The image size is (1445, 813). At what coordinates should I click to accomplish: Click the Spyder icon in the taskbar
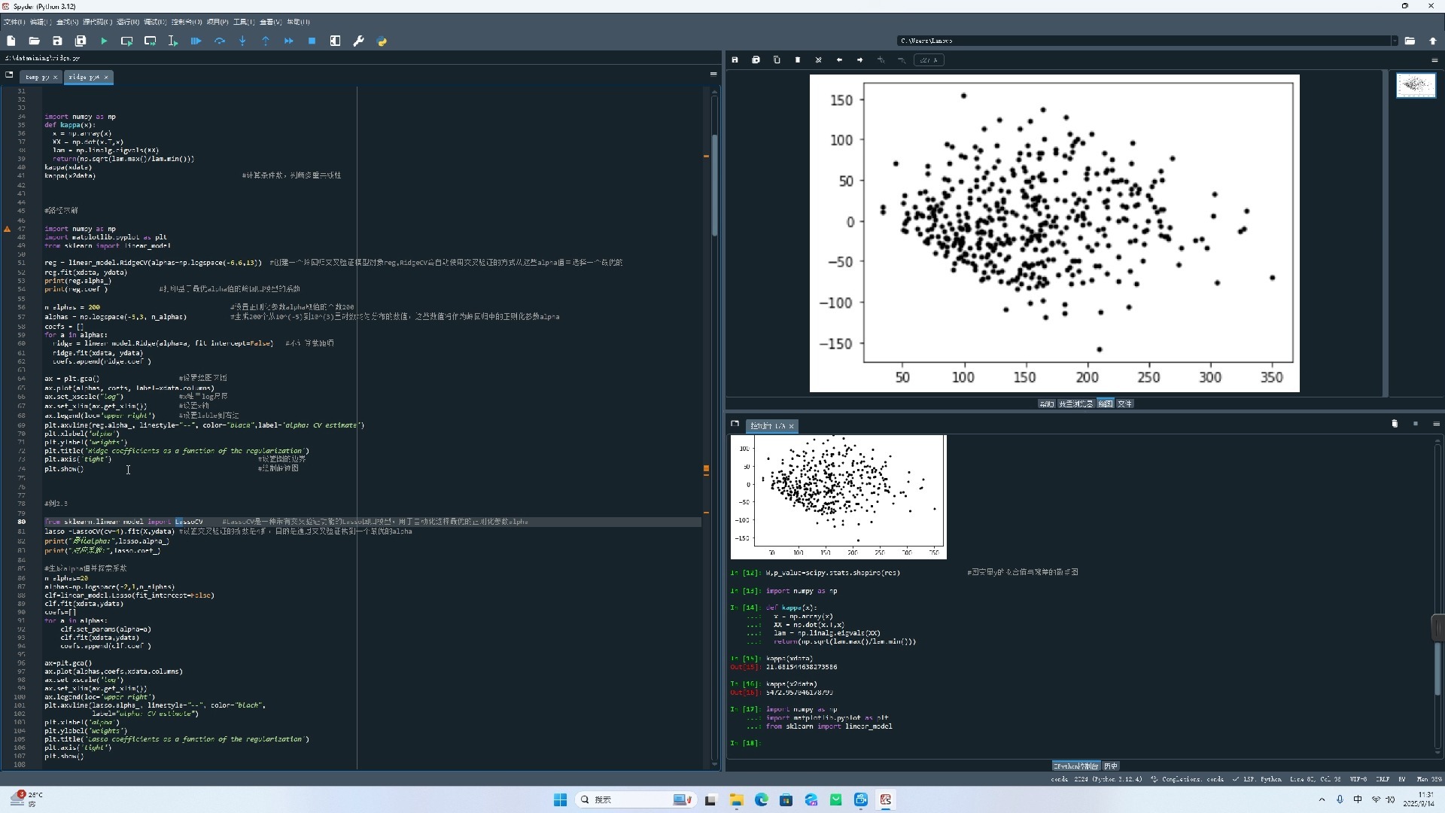(x=886, y=799)
